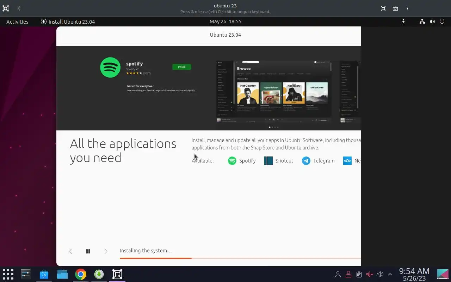Click the Spotify icon in the Available list
This screenshot has width=451, height=282.
(x=232, y=161)
